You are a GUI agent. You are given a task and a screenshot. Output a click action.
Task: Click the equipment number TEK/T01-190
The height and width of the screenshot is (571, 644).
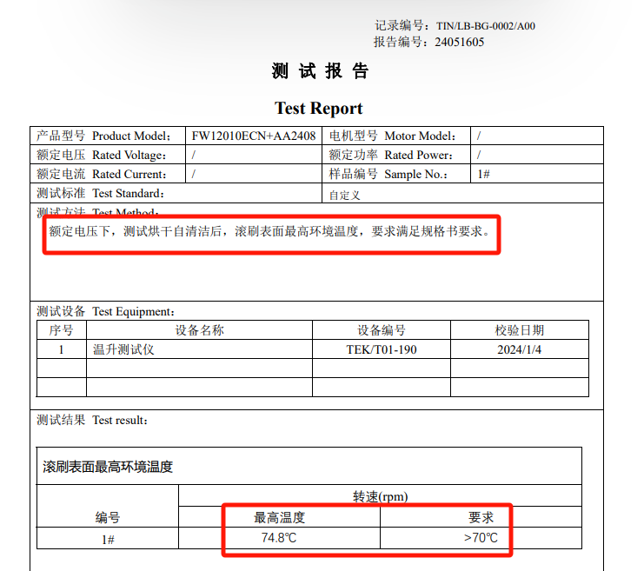pyautogui.click(x=382, y=349)
